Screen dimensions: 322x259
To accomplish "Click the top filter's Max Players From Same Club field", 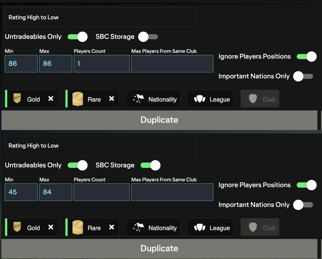I will click(172, 64).
